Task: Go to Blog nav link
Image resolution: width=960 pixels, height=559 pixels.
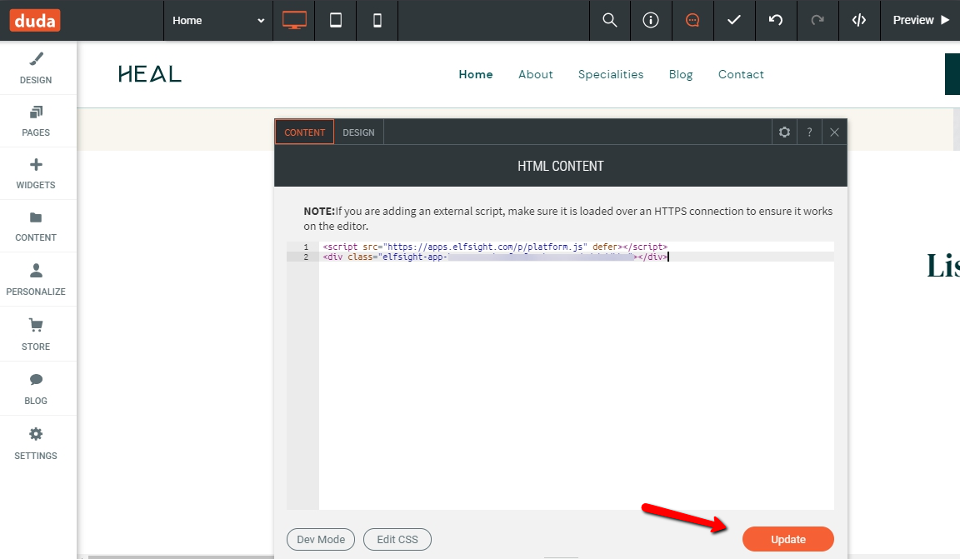Action: [681, 74]
